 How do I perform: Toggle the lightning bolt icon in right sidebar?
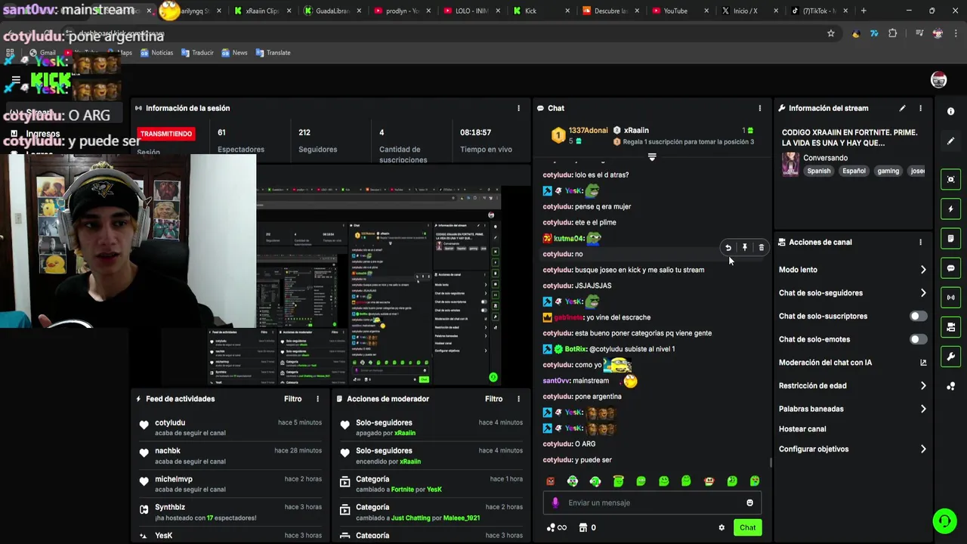pyautogui.click(x=950, y=209)
